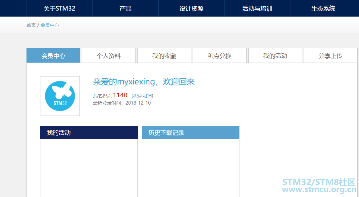Open the 产品 navigation menu
The image size is (359, 197).
[126, 9]
